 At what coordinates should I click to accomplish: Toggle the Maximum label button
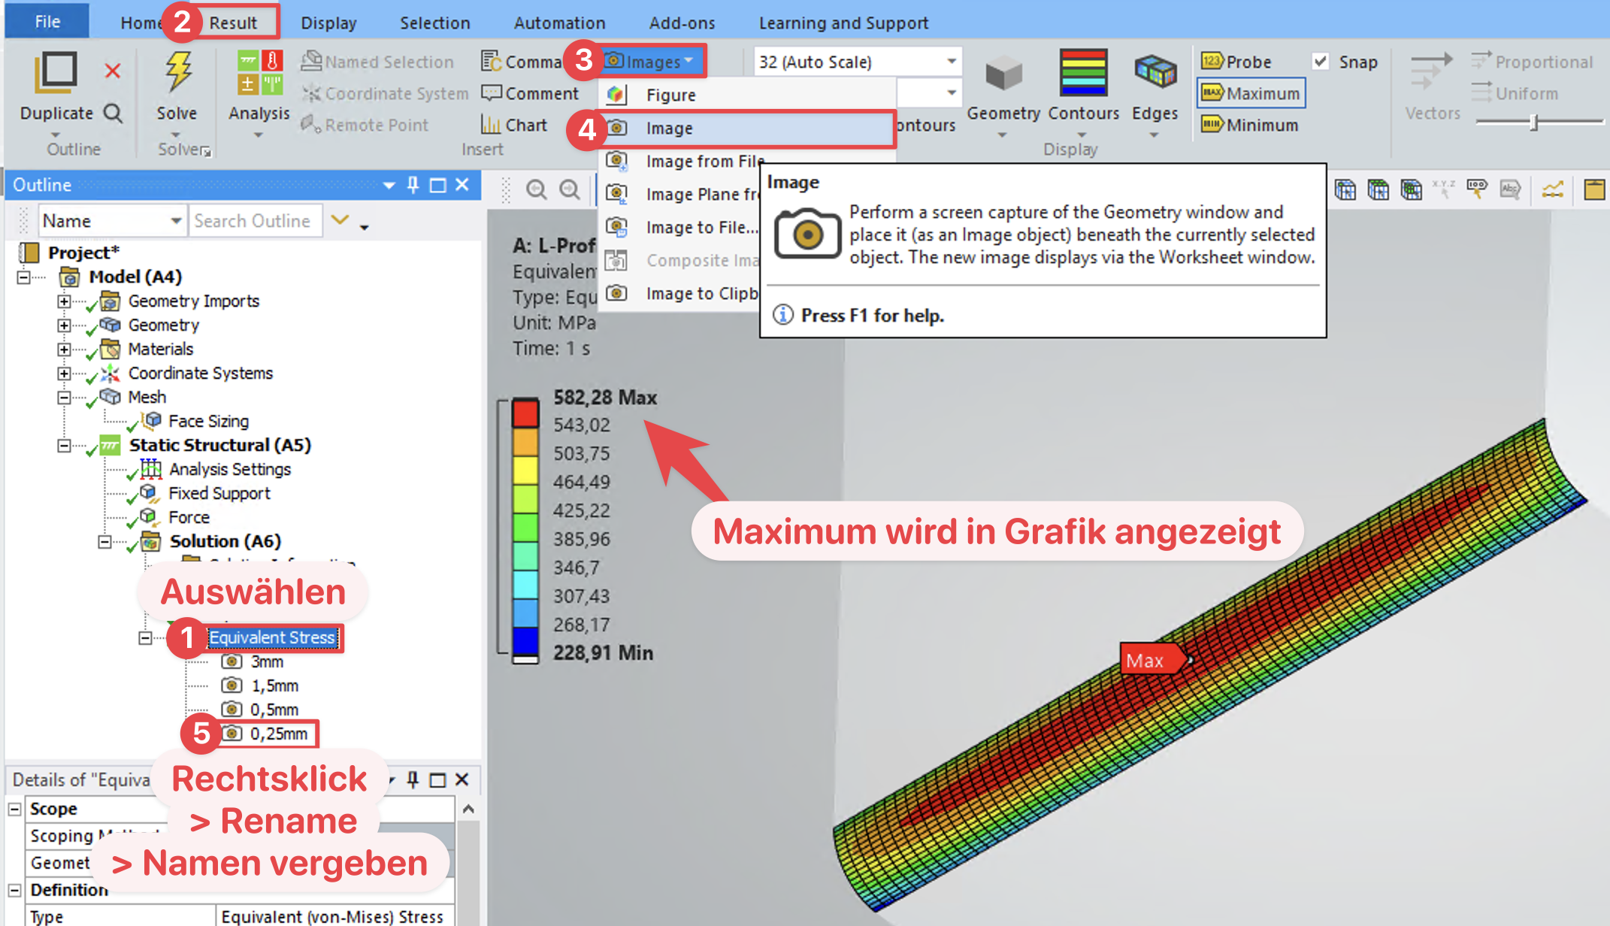click(1251, 93)
